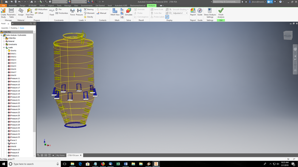298x167 pixels.
Task: Expand the Material node
Action: (x=4, y=41)
